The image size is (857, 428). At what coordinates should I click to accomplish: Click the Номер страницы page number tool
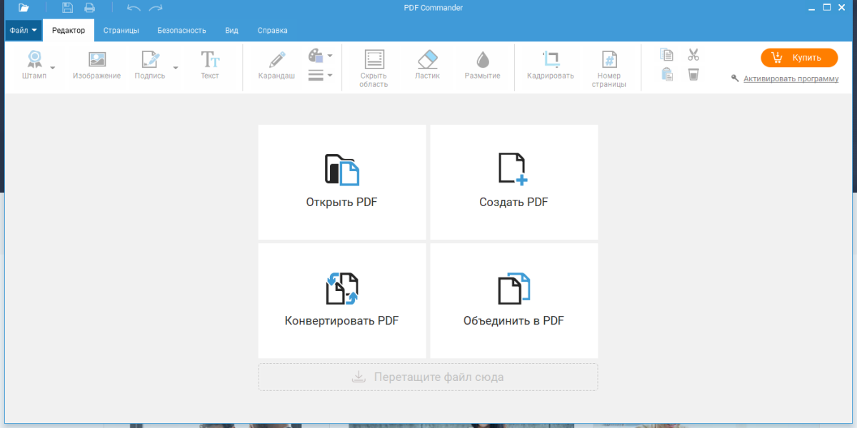[x=609, y=68]
